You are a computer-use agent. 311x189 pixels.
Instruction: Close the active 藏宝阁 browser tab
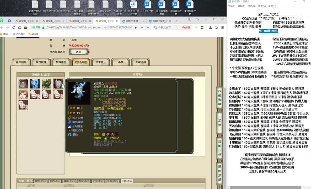click(117, 21)
